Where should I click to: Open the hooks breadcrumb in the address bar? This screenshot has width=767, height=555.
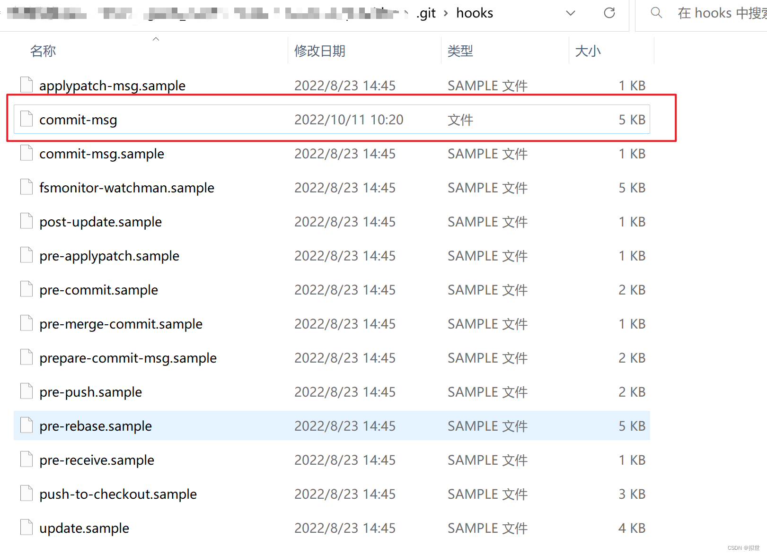pyautogui.click(x=474, y=13)
